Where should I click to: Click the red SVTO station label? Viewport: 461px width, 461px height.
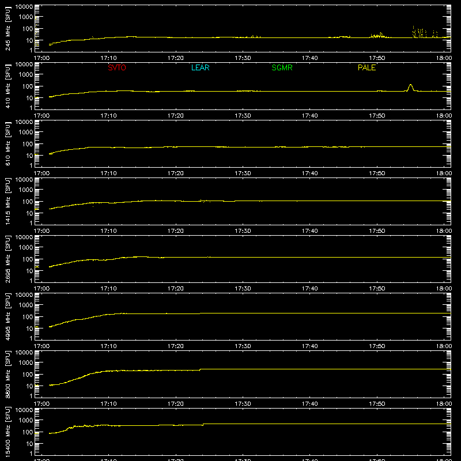pyautogui.click(x=117, y=67)
